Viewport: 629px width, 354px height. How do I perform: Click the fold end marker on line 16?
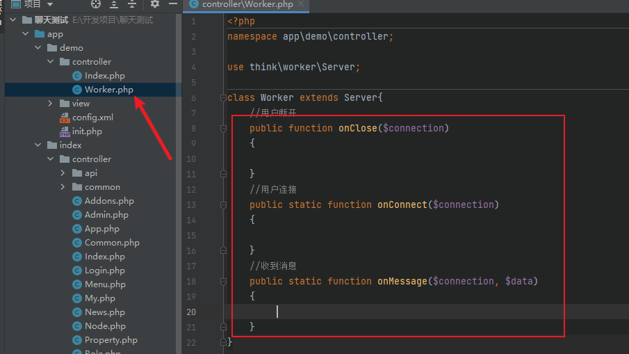click(x=223, y=250)
